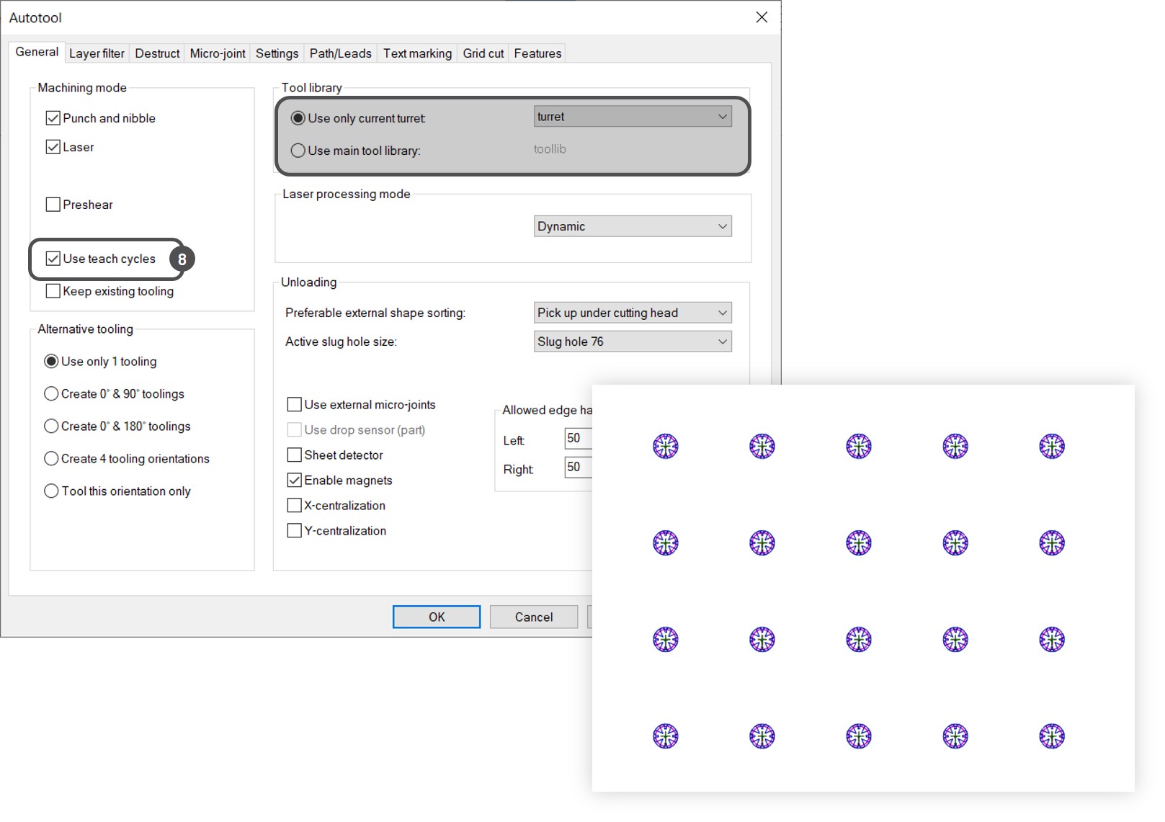Click the top-right punch symbol in the grid
The width and height of the screenshot is (1165, 822).
click(x=1051, y=447)
